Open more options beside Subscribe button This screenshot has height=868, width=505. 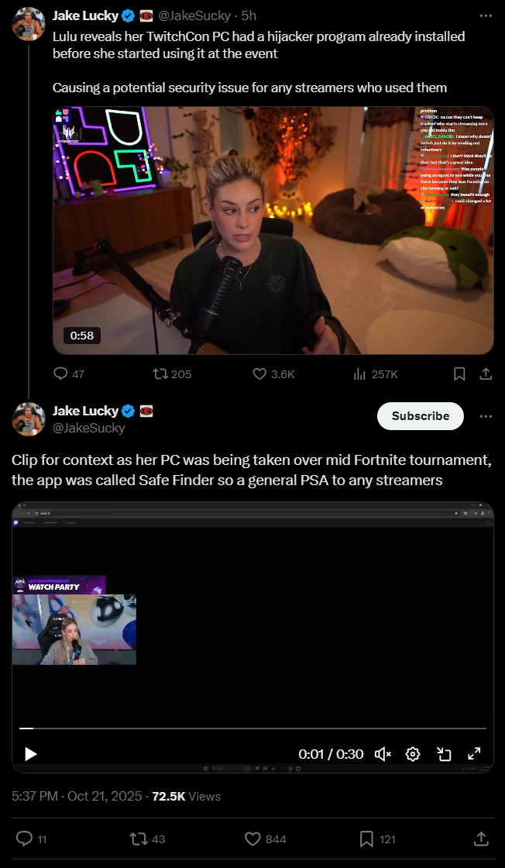pos(486,415)
